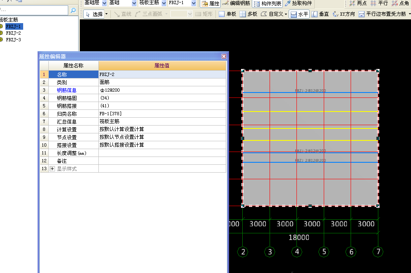
Task: Click the component search input field
Action: point(34,10)
